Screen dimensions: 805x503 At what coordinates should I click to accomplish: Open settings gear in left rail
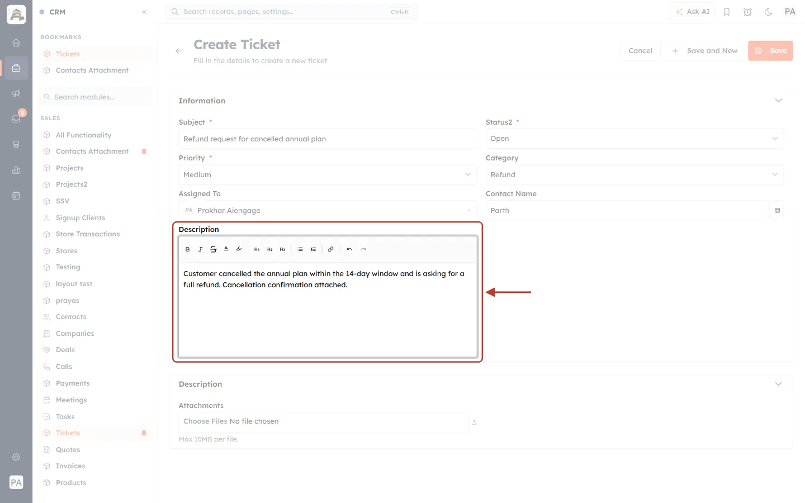click(16, 457)
